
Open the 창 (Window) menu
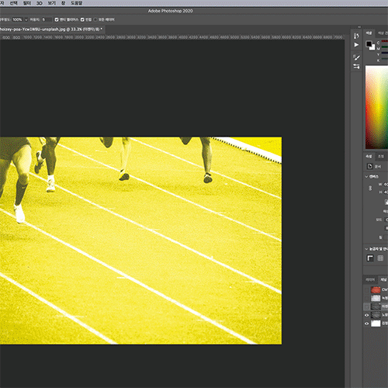pos(63,3)
